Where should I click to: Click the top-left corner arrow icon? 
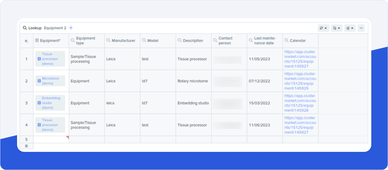click(x=26, y=41)
